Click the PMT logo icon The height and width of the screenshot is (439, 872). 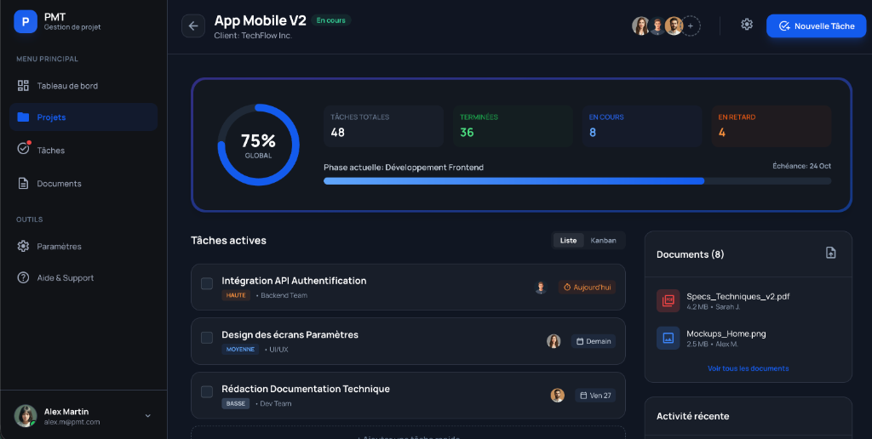tap(26, 21)
